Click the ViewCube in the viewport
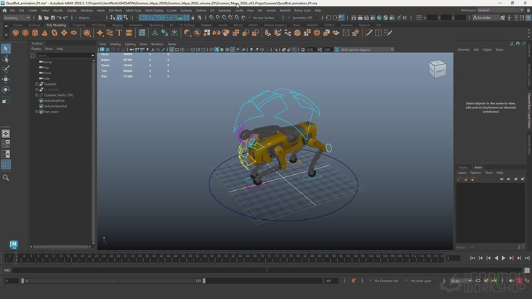 point(438,68)
